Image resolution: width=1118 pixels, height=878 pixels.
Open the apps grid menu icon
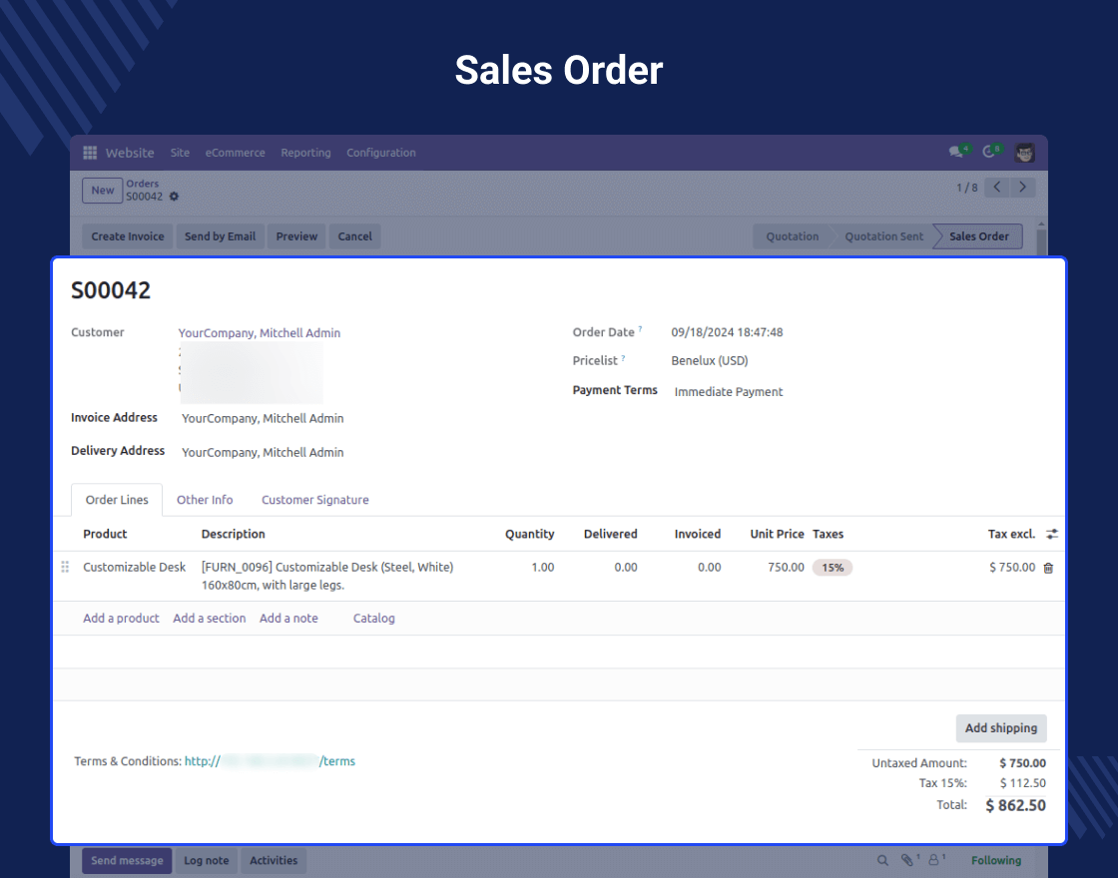(90, 153)
